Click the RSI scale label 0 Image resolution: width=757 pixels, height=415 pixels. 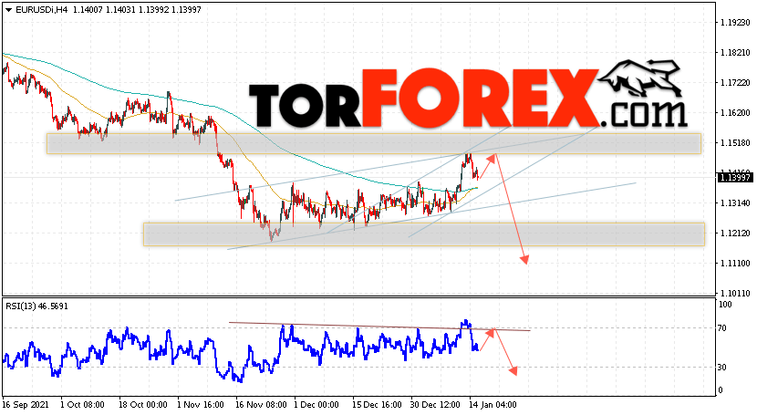pyautogui.click(x=721, y=389)
